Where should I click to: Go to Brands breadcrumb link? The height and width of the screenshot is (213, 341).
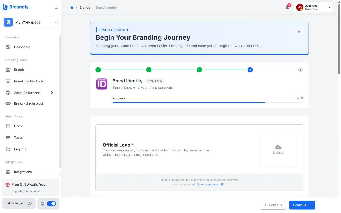point(85,7)
